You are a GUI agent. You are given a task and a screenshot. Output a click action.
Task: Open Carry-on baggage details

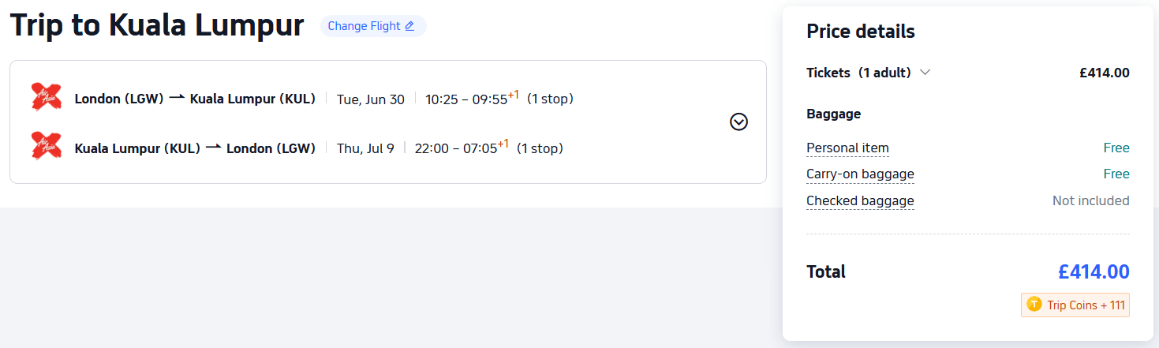tap(860, 174)
